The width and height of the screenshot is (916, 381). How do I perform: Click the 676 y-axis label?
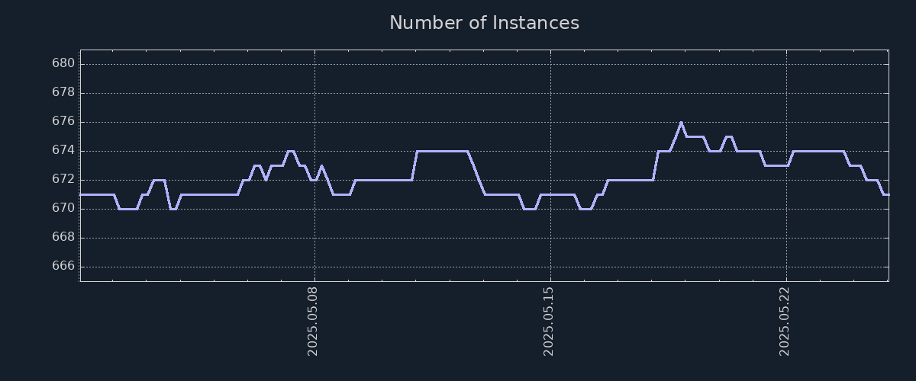(x=63, y=121)
